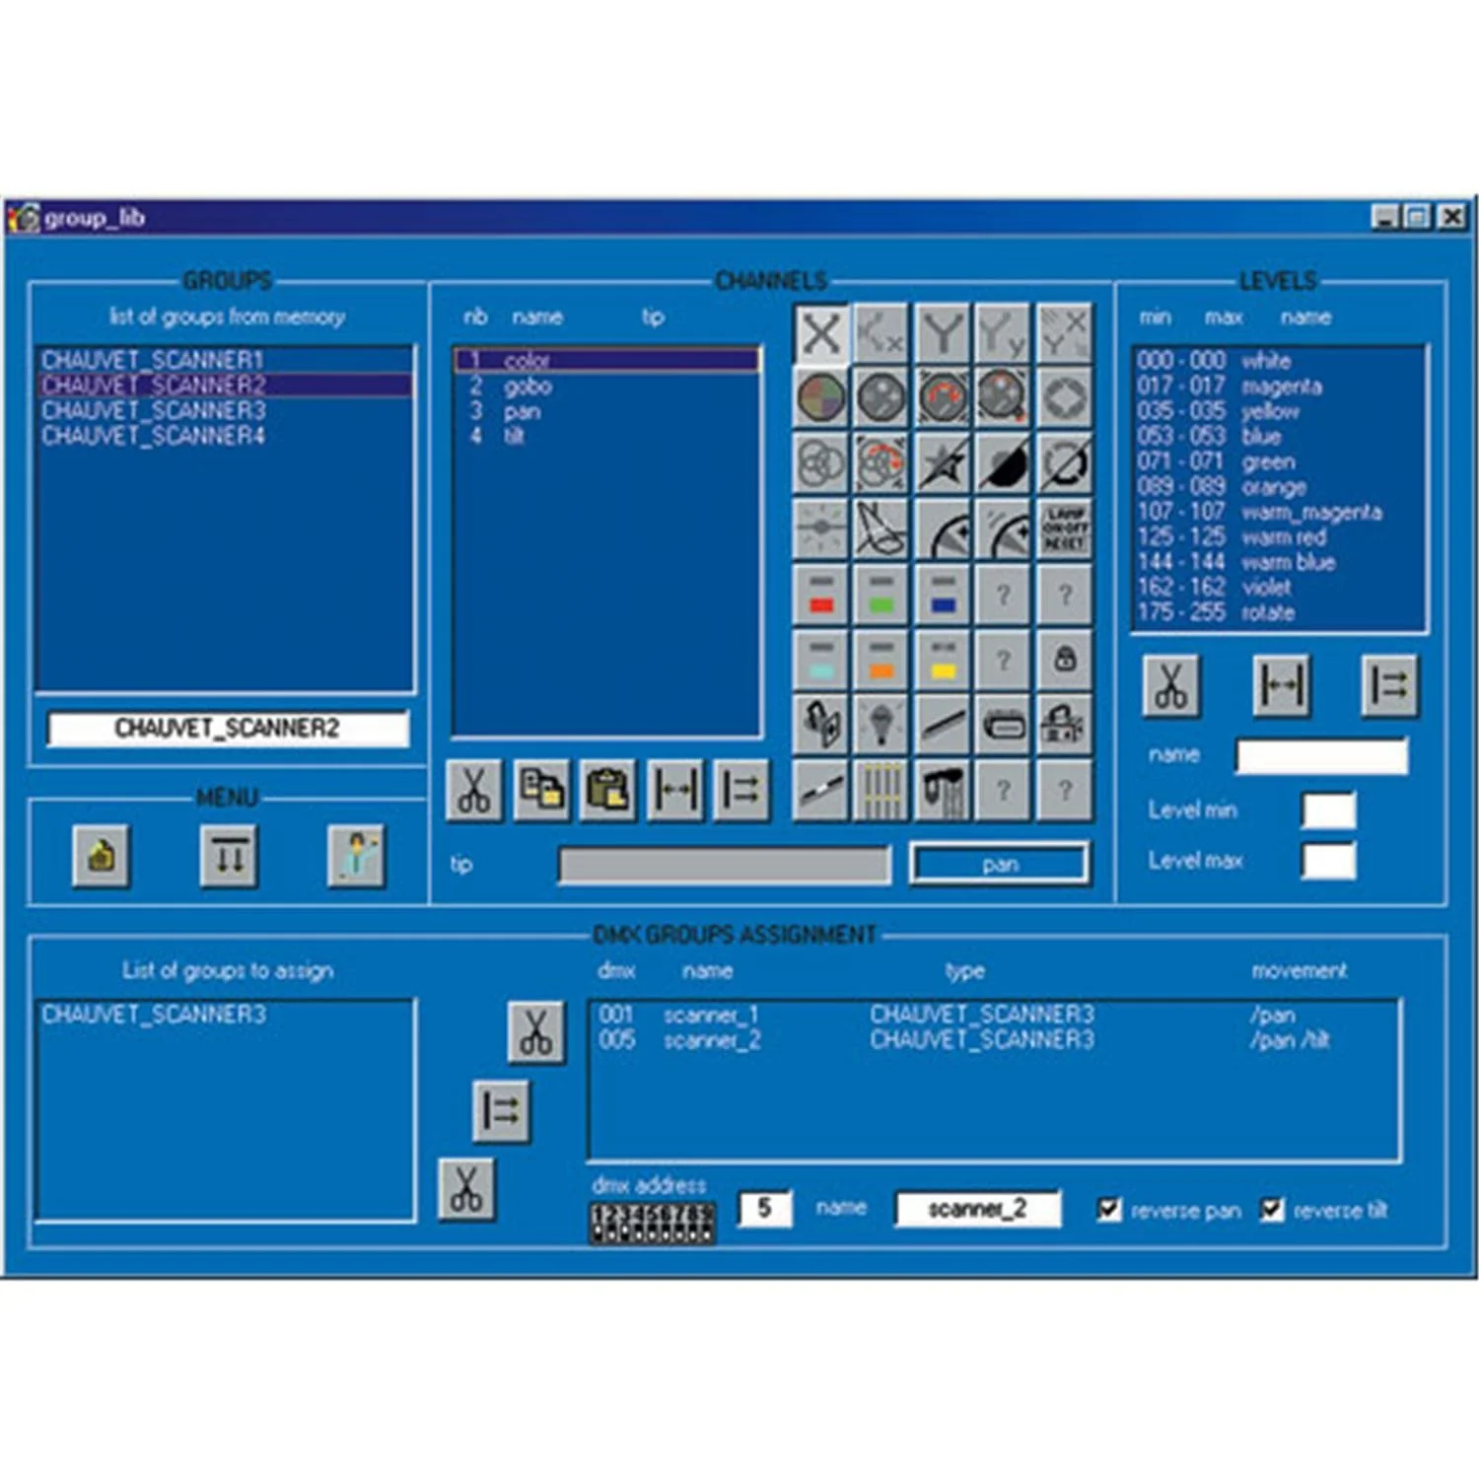Select the 107-107 warm_magenta level row

click(x=1278, y=512)
